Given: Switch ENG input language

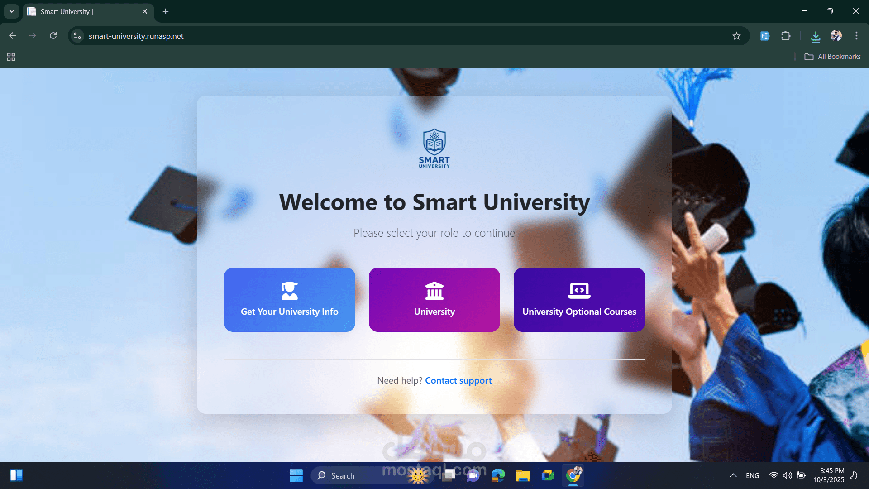Looking at the screenshot, I should point(753,475).
